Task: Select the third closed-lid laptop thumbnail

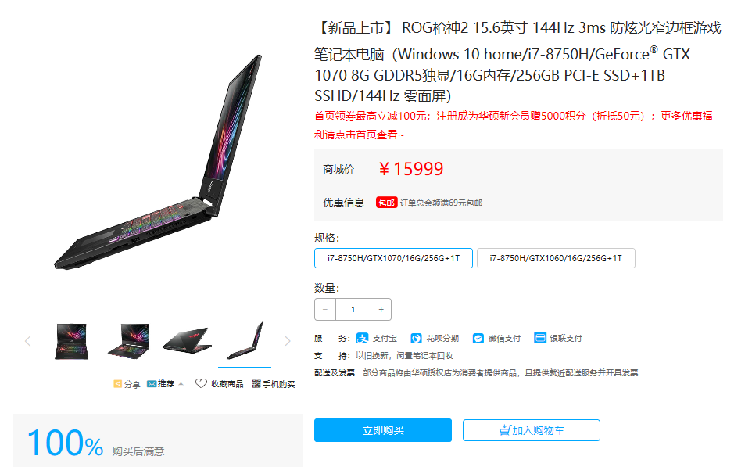Action: pos(187,340)
